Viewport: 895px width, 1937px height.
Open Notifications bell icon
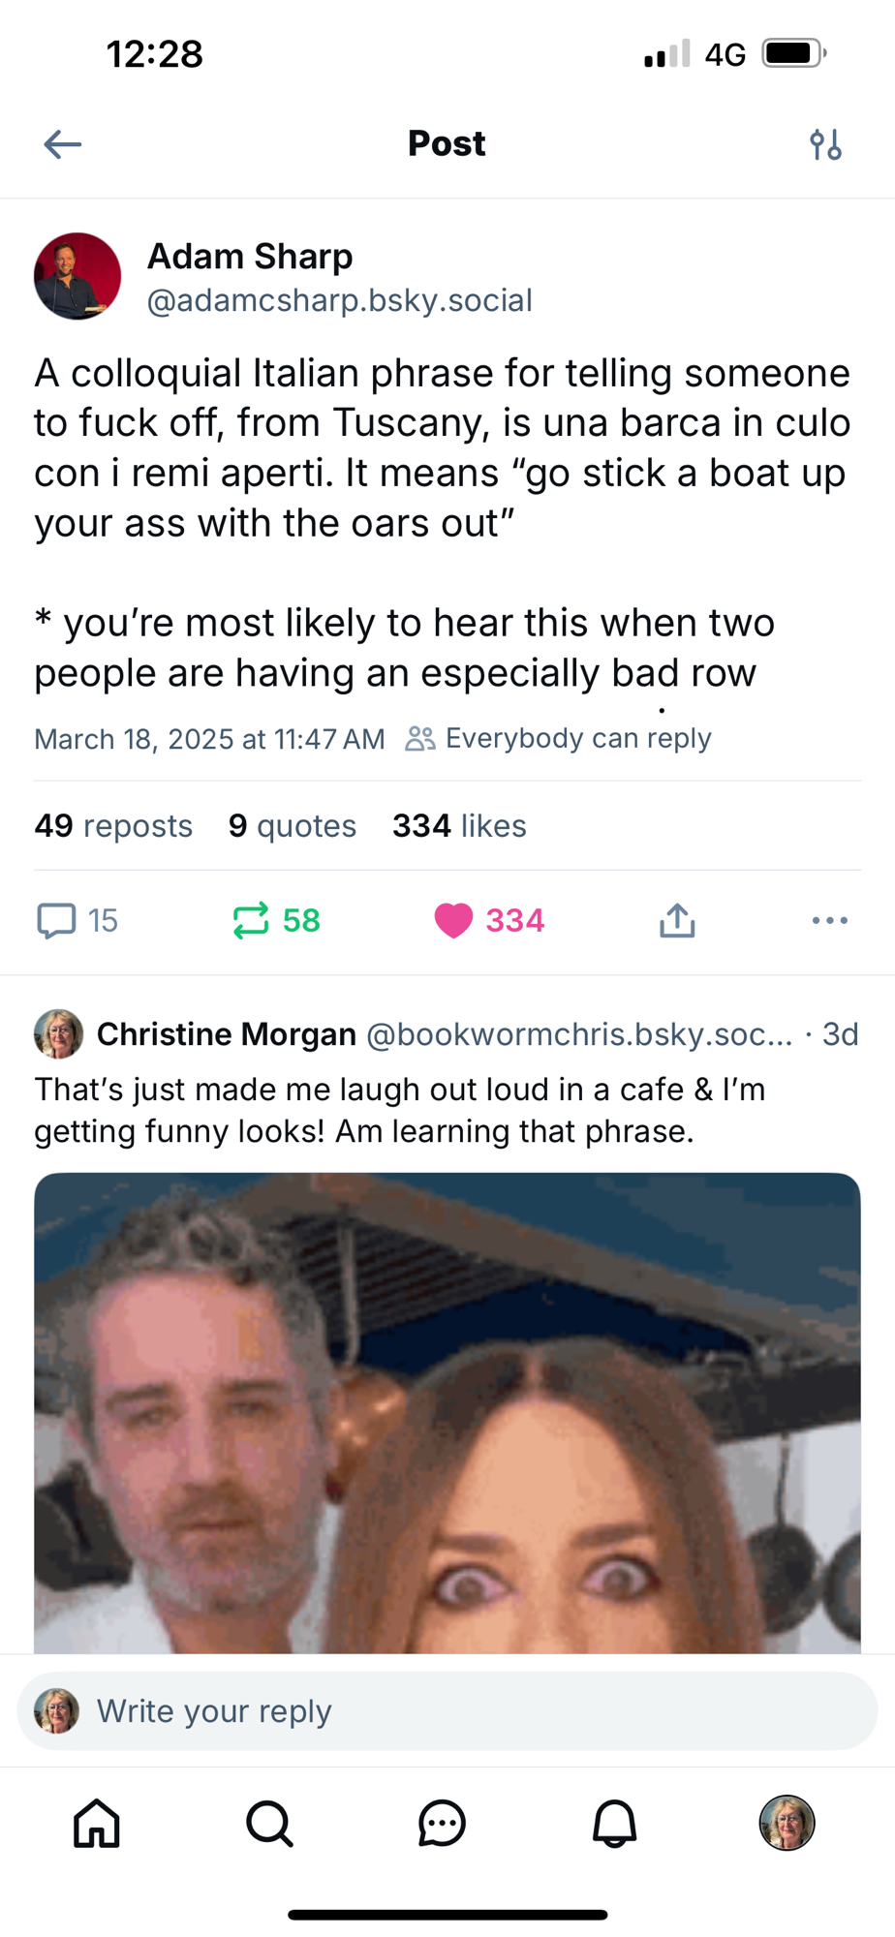[x=614, y=1824]
